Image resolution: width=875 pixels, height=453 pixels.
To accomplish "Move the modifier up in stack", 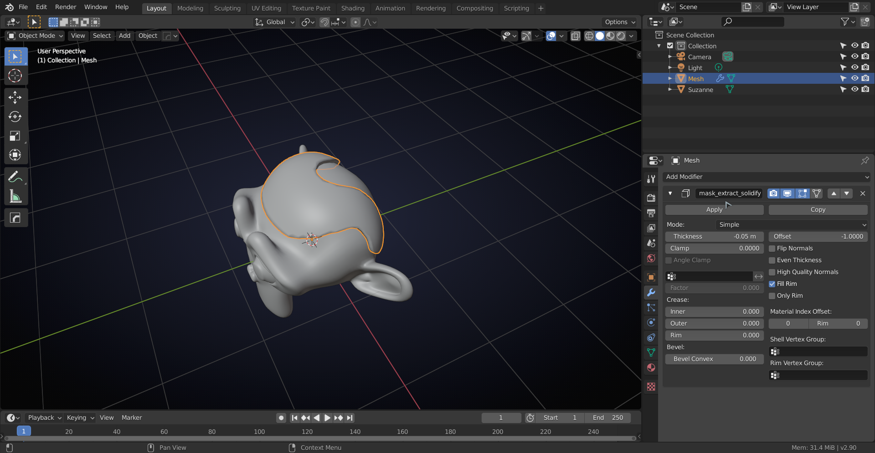I will click(834, 193).
